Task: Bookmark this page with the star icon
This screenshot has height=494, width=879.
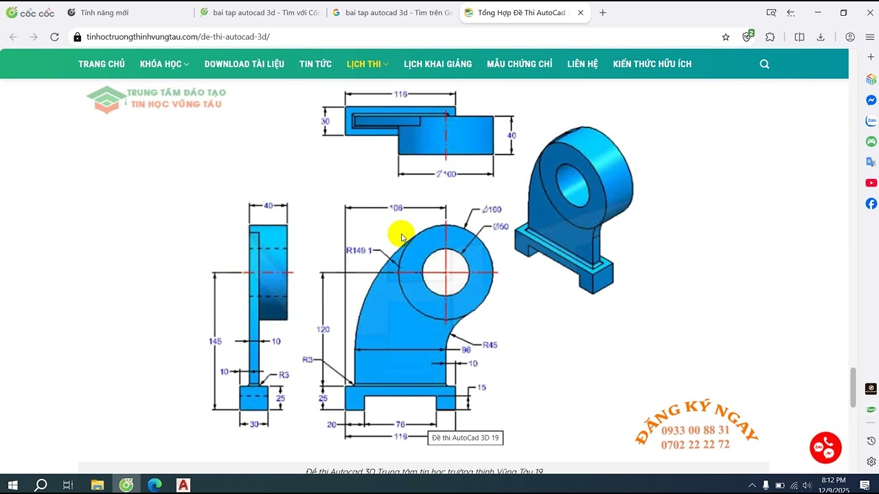Action: click(x=726, y=37)
